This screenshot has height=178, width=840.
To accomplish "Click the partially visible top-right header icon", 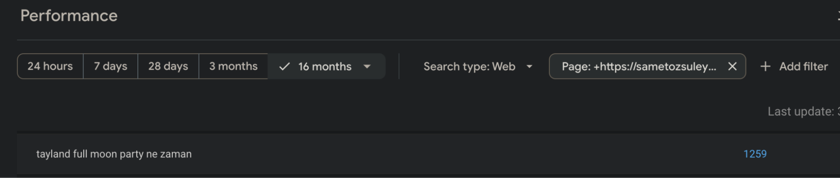I will [x=838, y=16].
